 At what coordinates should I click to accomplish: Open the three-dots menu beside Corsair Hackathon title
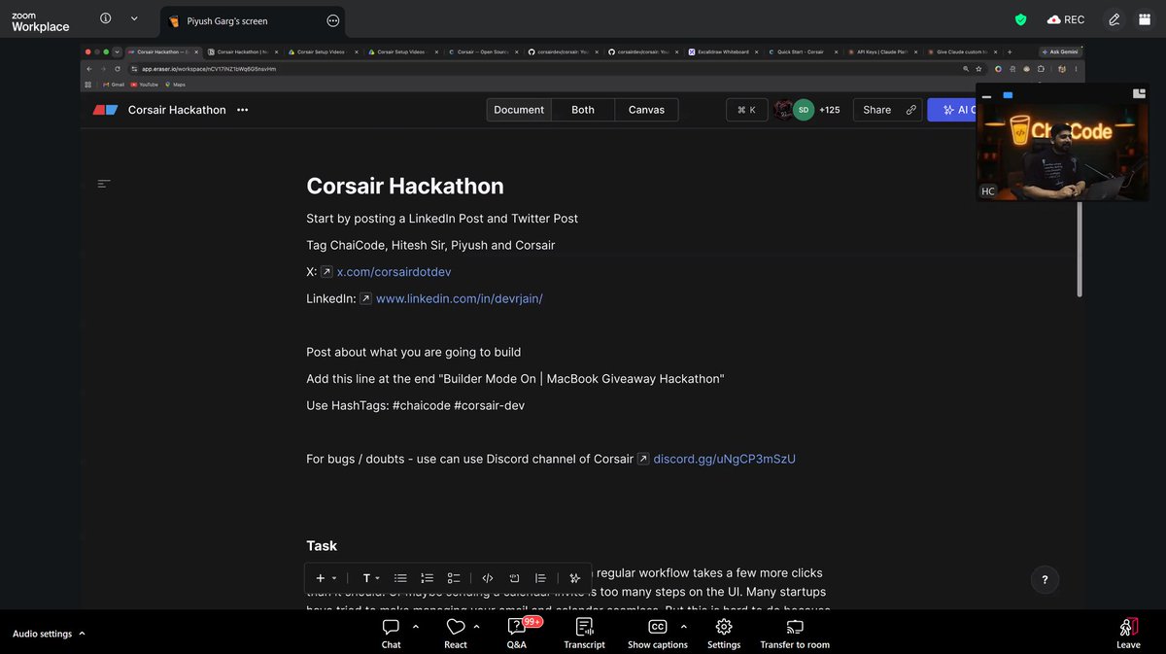point(242,110)
